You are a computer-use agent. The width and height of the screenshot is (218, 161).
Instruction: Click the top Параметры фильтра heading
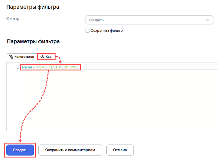point(33,7)
